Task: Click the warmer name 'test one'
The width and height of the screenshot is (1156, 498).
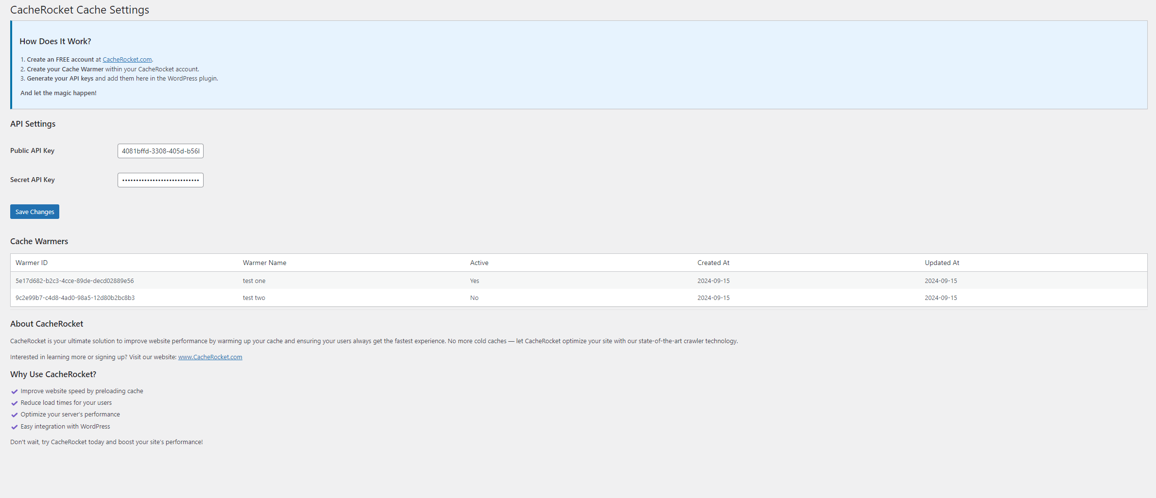Action: pos(254,281)
